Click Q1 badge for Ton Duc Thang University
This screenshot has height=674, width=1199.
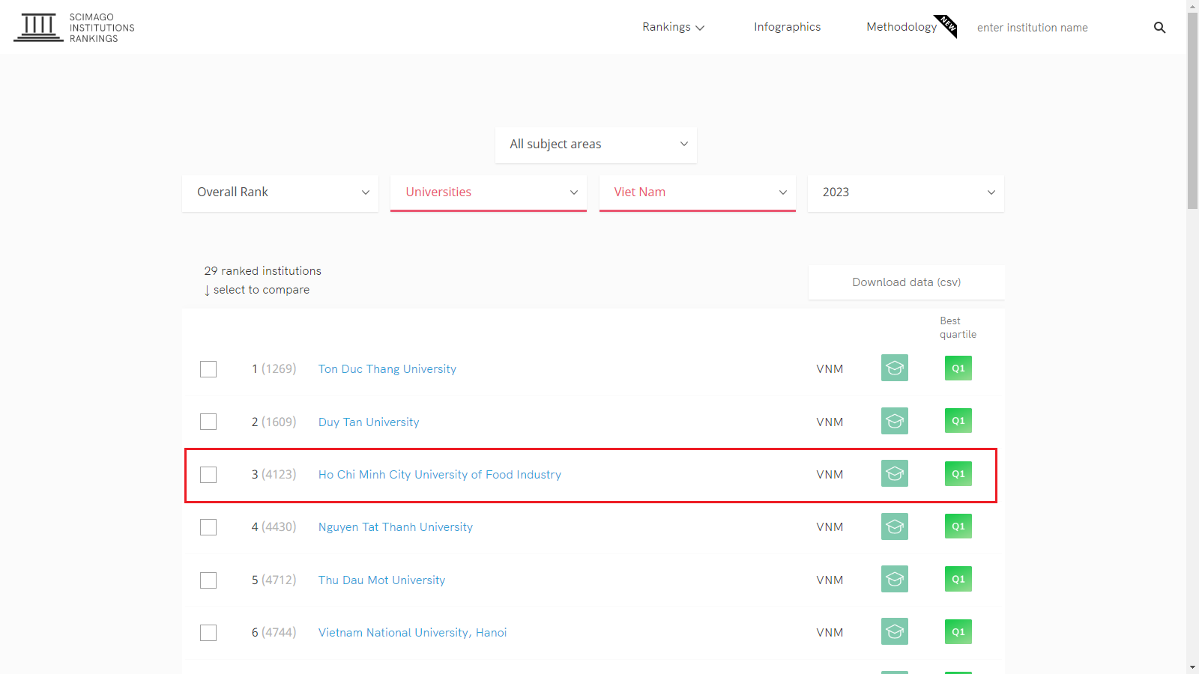click(x=958, y=368)
